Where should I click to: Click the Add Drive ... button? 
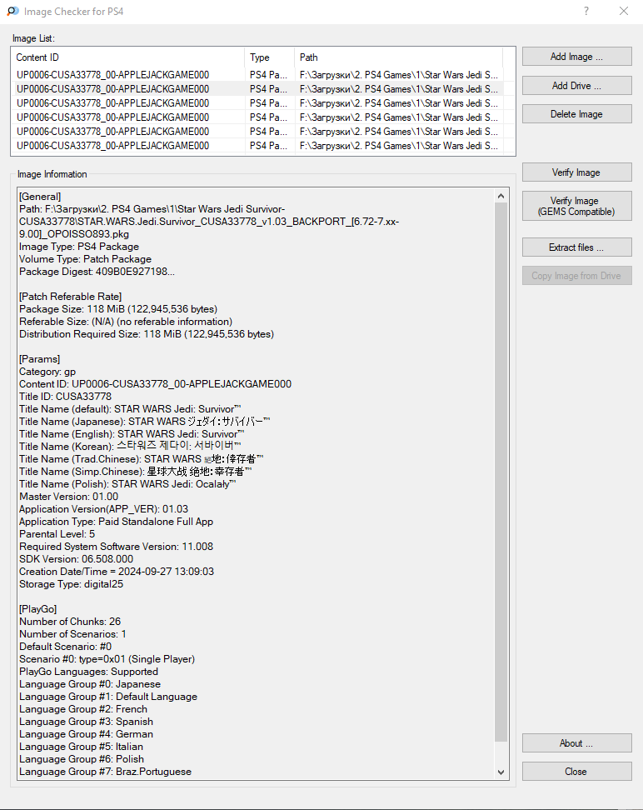click(576, 86)
